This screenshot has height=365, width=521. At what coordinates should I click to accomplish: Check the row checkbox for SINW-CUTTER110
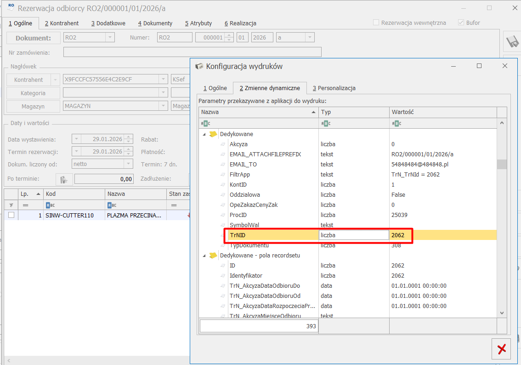pos(11,215)
